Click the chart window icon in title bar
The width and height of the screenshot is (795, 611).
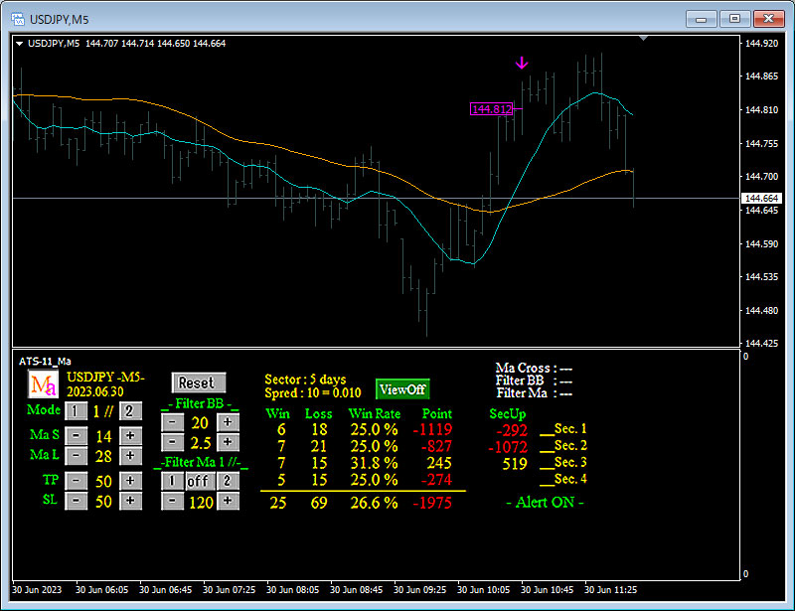(x=18, y=19)
